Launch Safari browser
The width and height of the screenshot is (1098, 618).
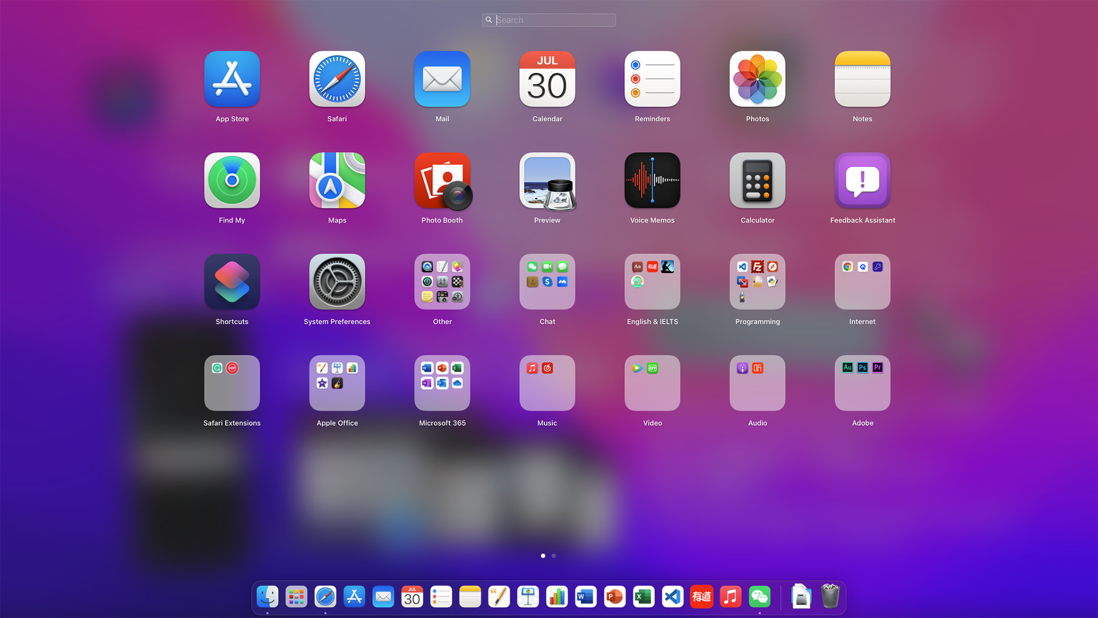click(x=336, y=78)
